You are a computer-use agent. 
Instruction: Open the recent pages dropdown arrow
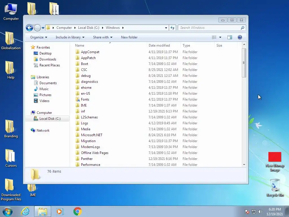pos(43,28)
